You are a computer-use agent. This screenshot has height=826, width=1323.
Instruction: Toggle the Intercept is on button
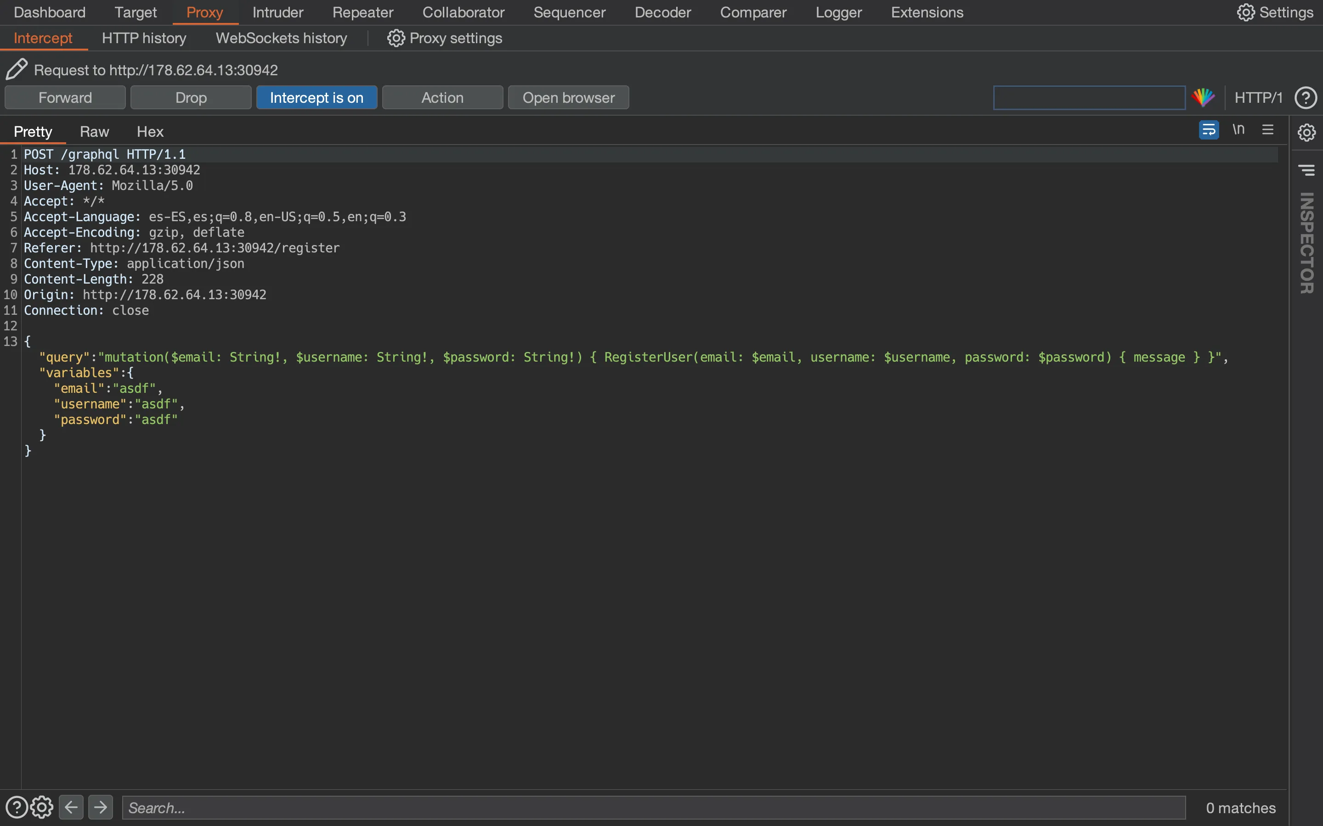point(317,98)
